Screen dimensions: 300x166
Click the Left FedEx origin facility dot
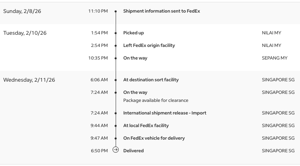pos(116,45)
